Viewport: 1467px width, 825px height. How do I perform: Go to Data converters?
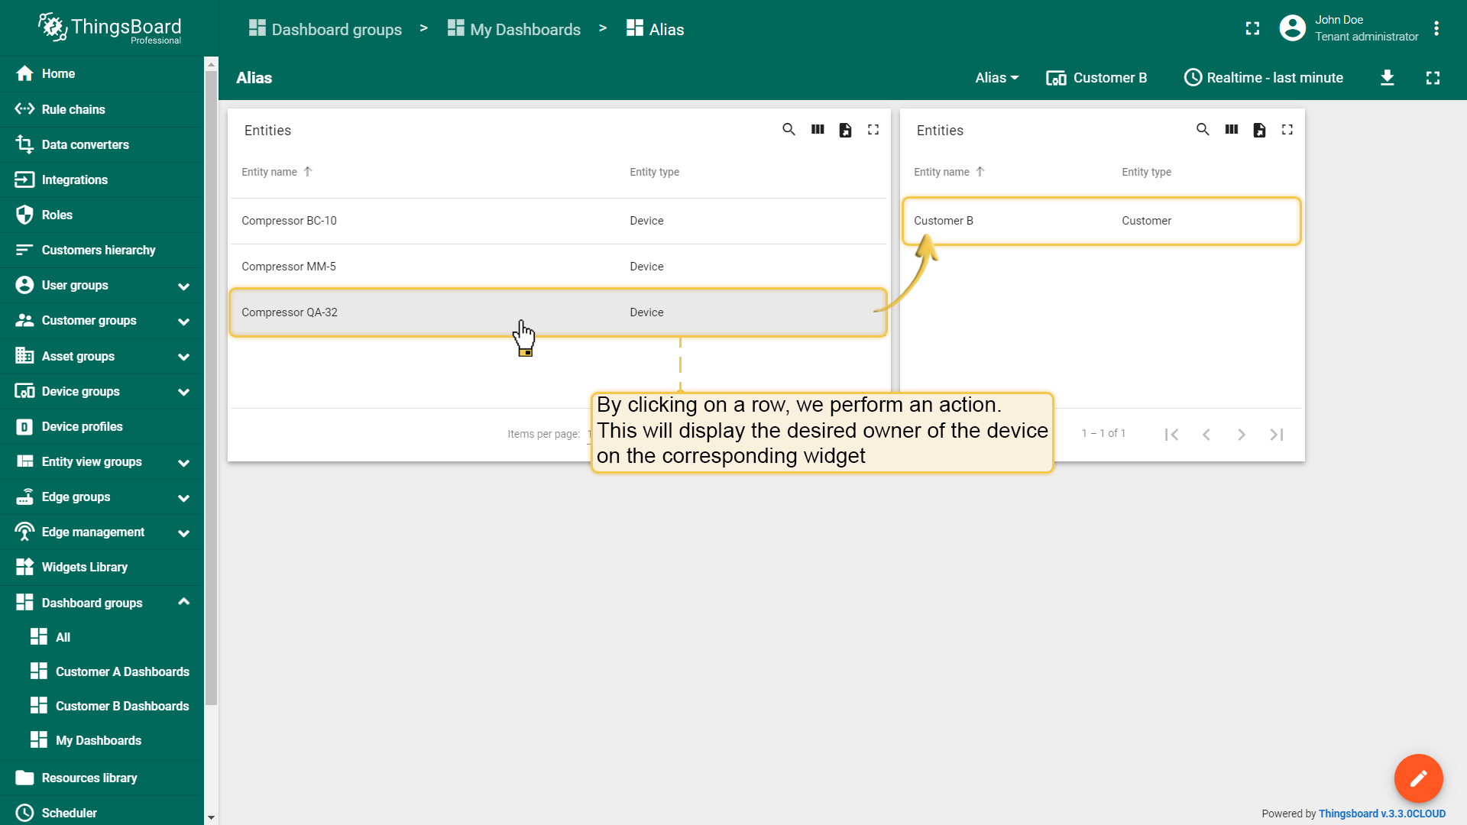point(102,144)
